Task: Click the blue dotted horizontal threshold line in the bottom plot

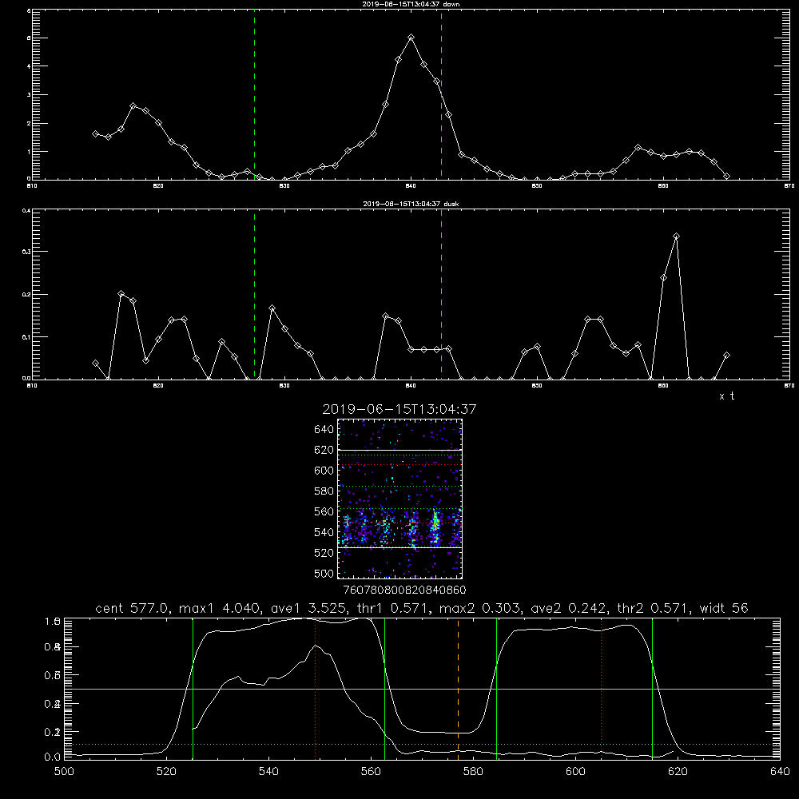Action: (x=422, y=745)
